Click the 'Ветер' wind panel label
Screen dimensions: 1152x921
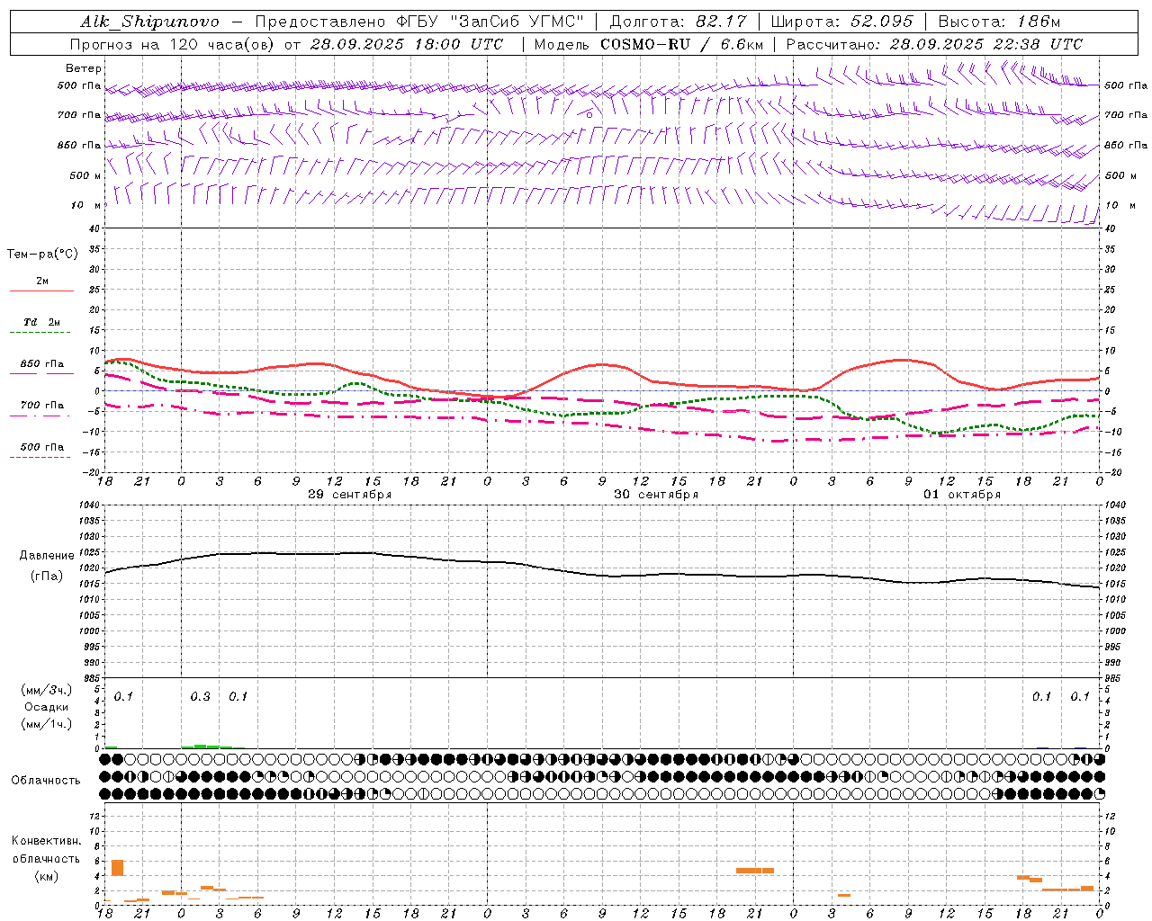(84, 68)
